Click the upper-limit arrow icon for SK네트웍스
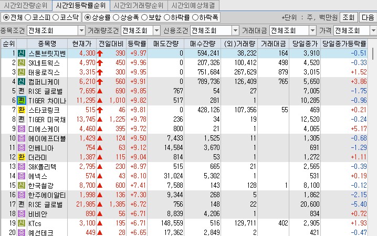 (100, 63)
